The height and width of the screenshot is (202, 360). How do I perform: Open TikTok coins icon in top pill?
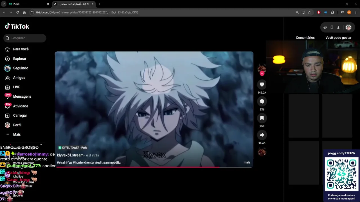325,27
